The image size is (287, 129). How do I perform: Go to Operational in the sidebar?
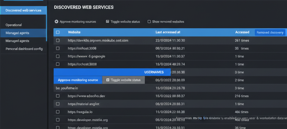tap(14, 25)
